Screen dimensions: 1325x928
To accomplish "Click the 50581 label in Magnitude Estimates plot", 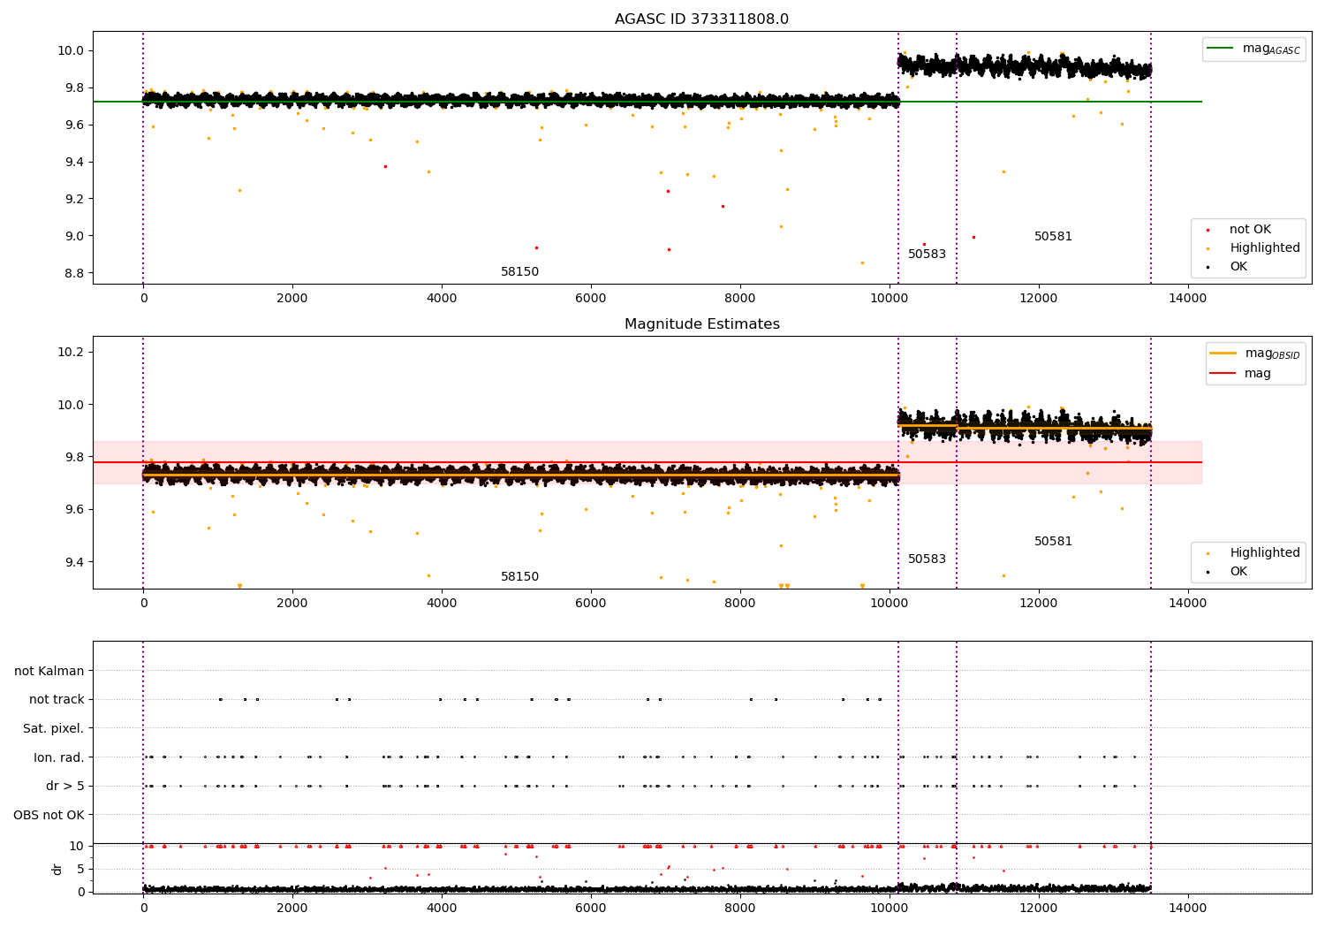I will tap(1053, 542).
